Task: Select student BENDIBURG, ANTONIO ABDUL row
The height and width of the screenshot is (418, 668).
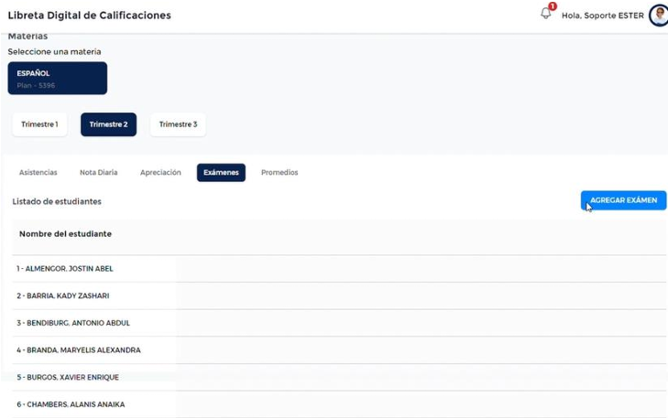Action: (x=73, y=323)
